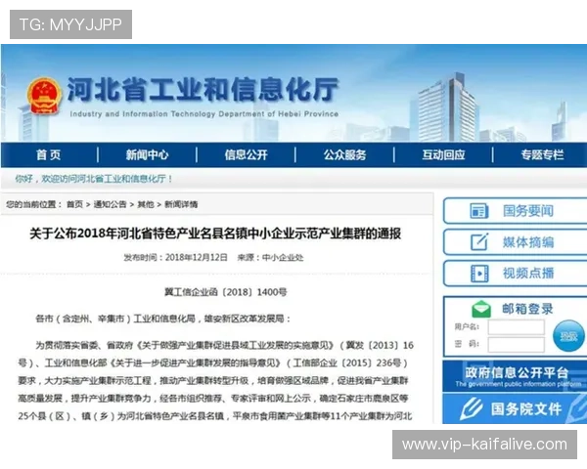Viewport: 587px width, 469px height.
Task: Click the national emblem logo
Action: 44,96
